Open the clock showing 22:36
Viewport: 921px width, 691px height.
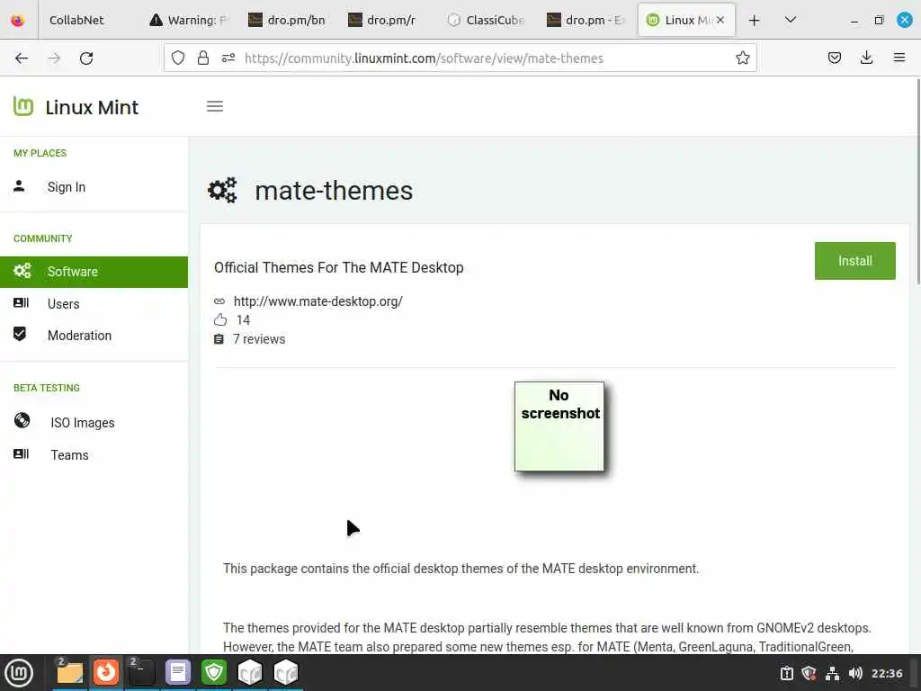point(886,673)
